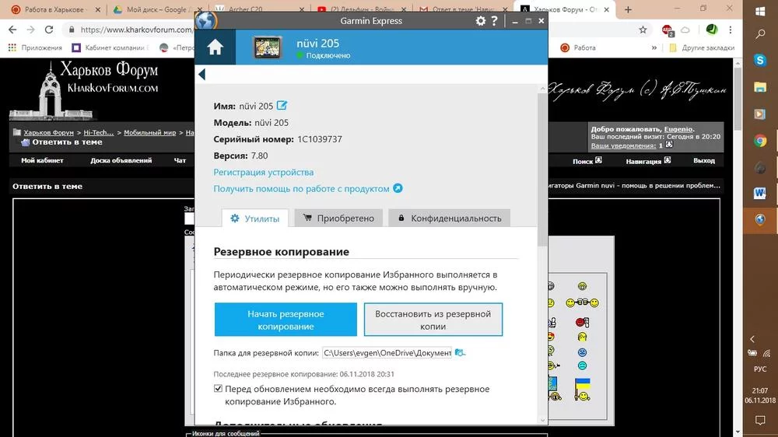
Task: Go back using the blue arrow
Action: [202, 75]
